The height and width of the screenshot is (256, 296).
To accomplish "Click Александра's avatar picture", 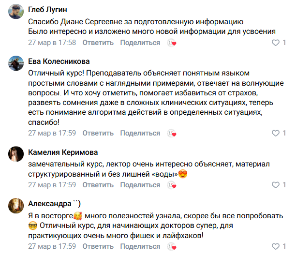I will click(16, 206).
